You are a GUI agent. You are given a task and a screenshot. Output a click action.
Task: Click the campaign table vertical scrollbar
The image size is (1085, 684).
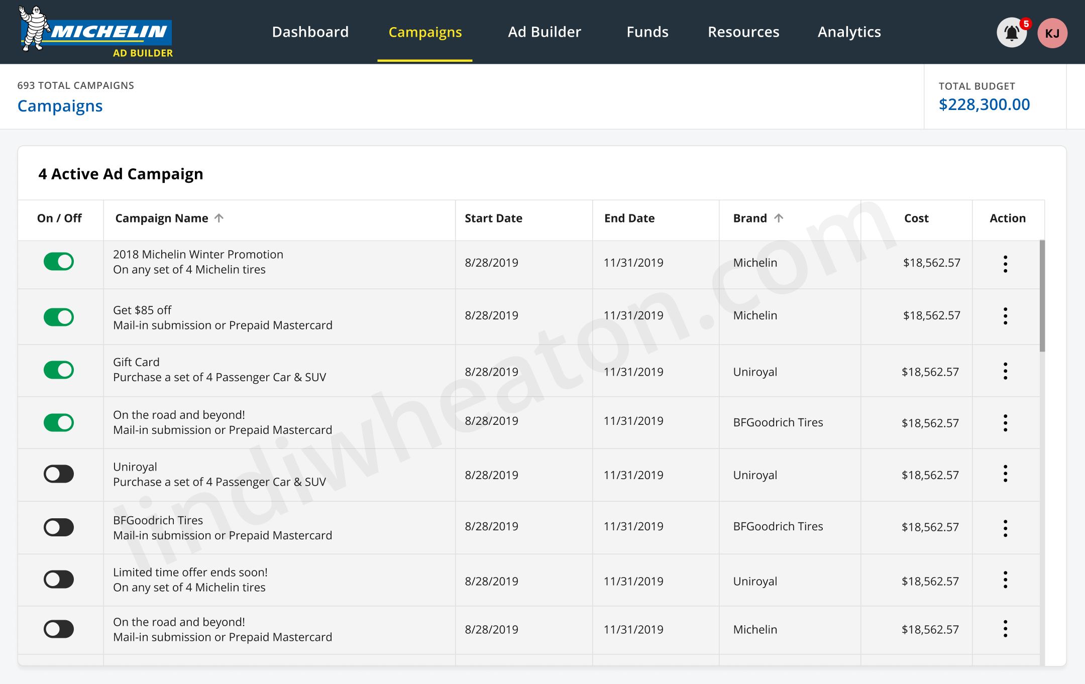tap(1042, 296)
